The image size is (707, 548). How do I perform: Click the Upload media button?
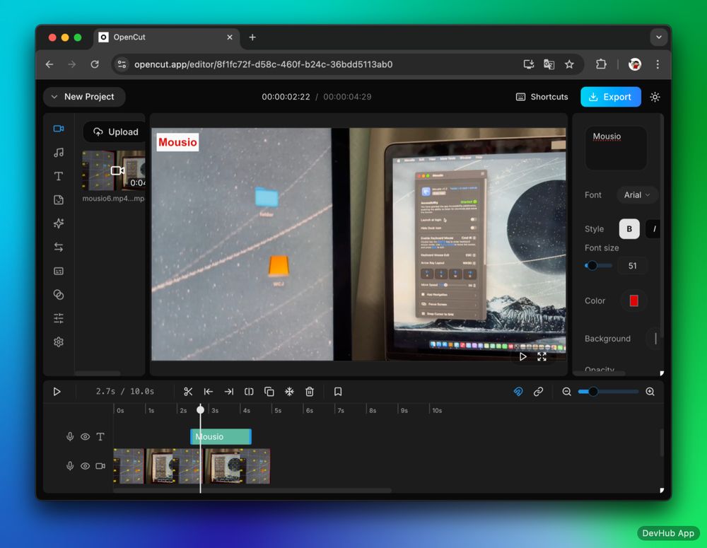(115, 132)
